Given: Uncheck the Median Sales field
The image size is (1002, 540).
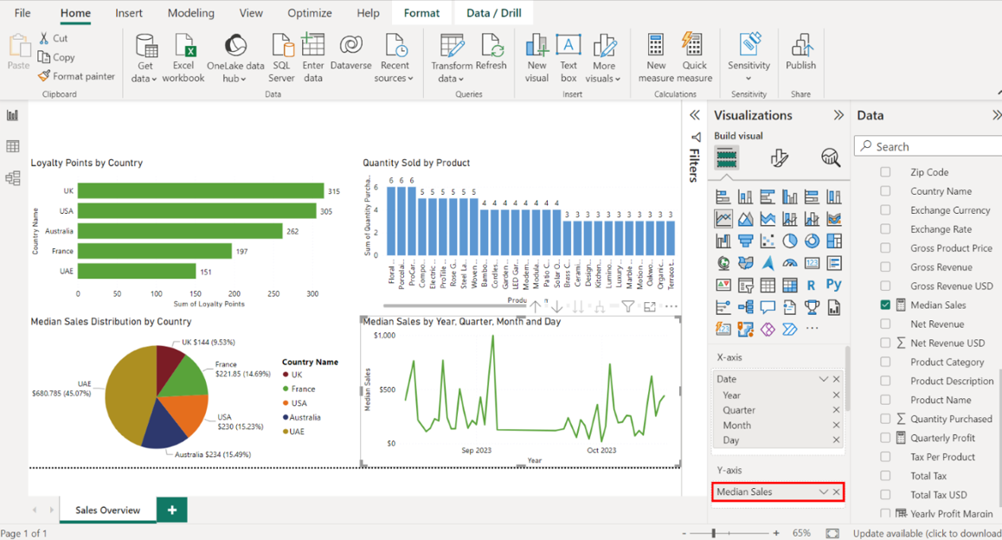Looking at the screenshot, I should coord(885,305).
